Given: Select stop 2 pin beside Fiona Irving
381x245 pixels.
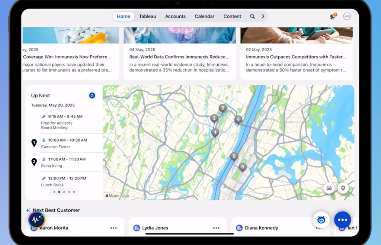Looking at the screenshot, I should (x=34, y=162).
